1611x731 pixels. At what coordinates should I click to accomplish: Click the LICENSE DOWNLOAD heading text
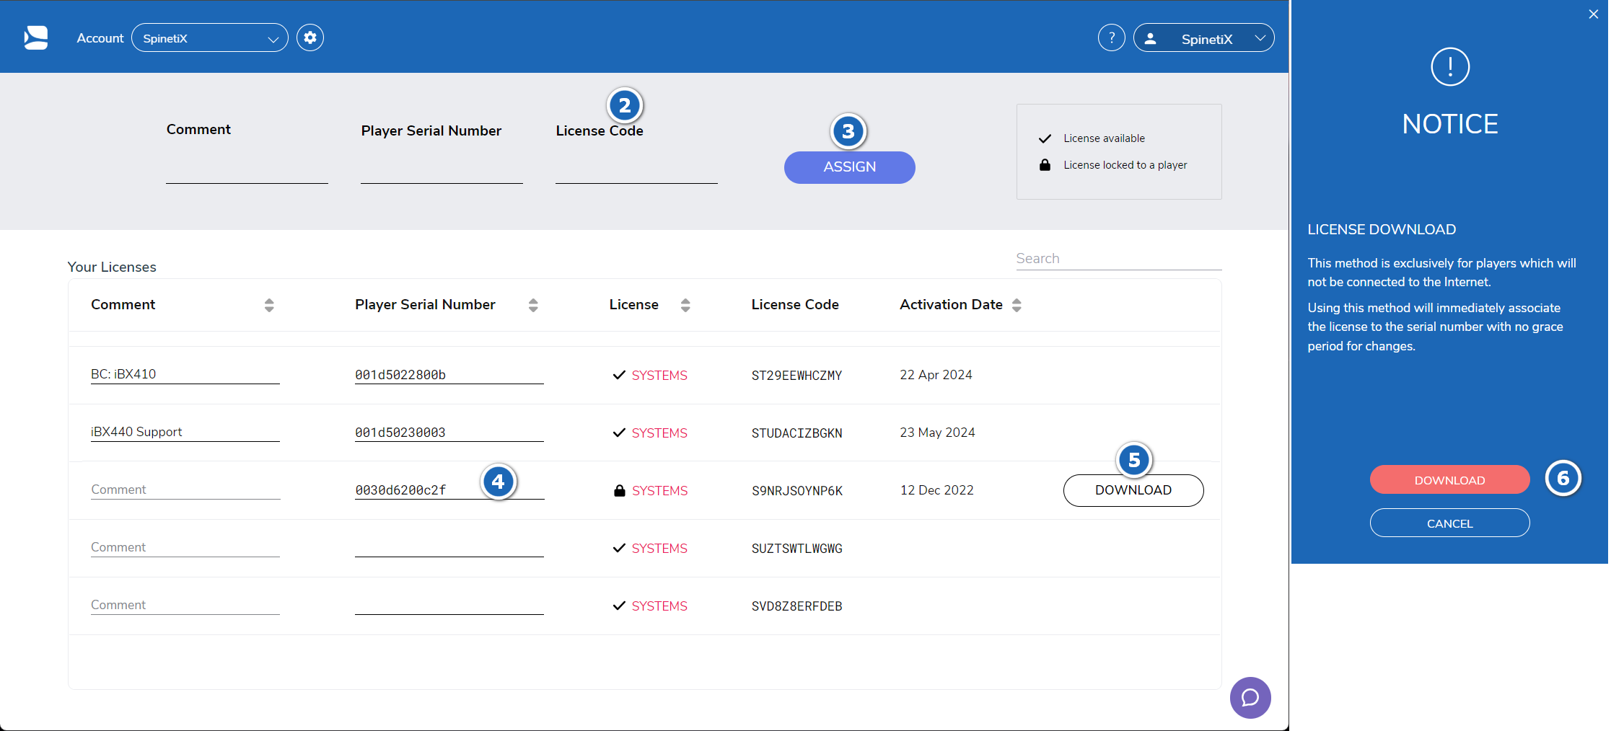(x=1382, y=229)
